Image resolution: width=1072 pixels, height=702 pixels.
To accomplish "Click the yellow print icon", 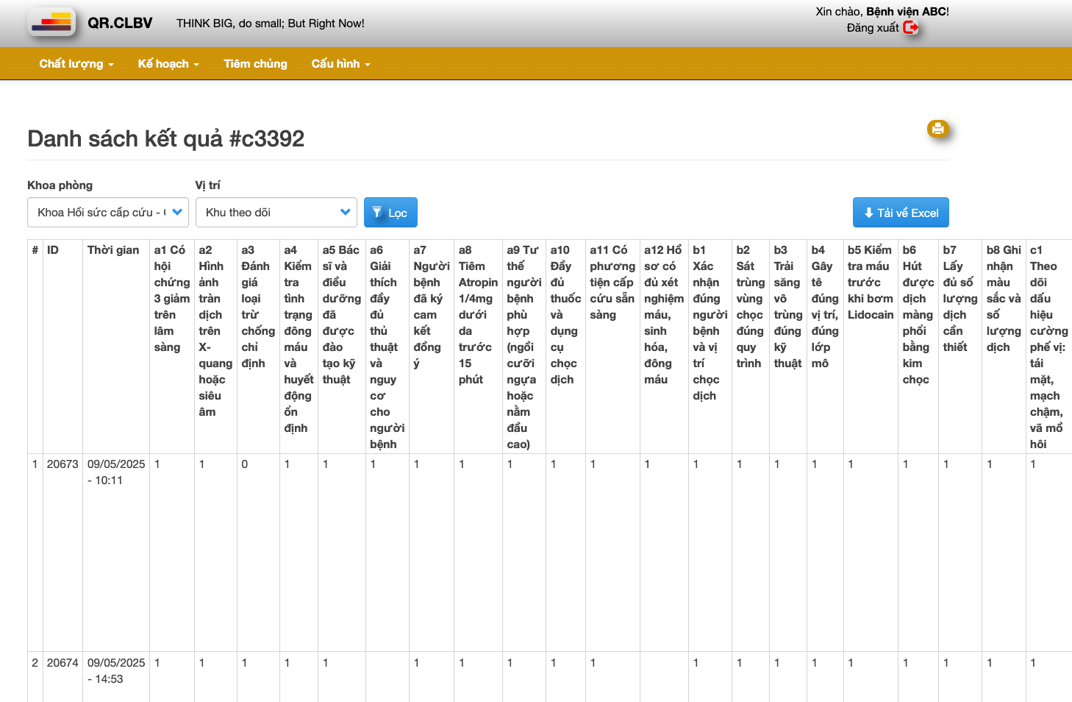I will 937,129.
